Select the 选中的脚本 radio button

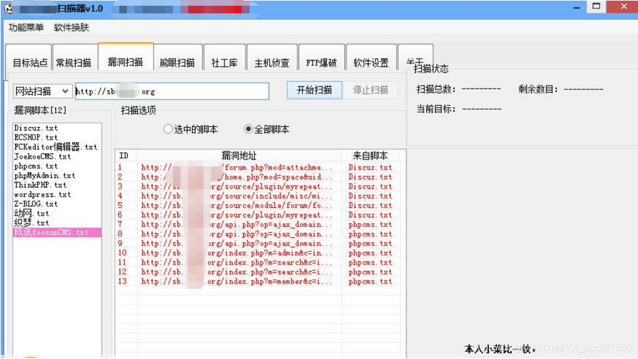pos(190,129)
